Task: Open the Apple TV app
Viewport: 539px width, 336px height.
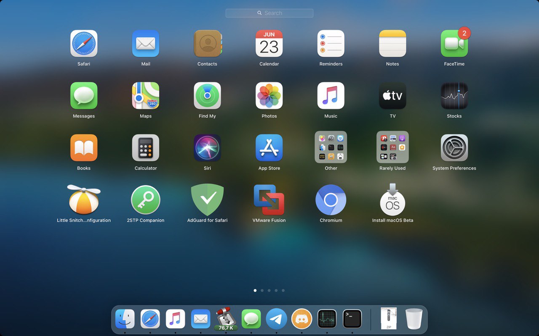Action: pos(392,95)
